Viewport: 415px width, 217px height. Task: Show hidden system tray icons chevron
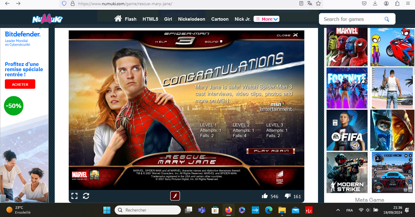point(338,210)
